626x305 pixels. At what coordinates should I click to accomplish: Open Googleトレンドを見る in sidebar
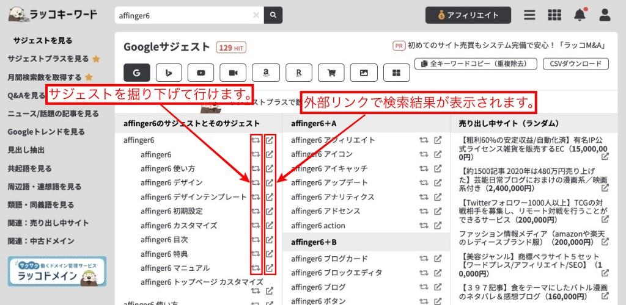(x=46, y=132)
